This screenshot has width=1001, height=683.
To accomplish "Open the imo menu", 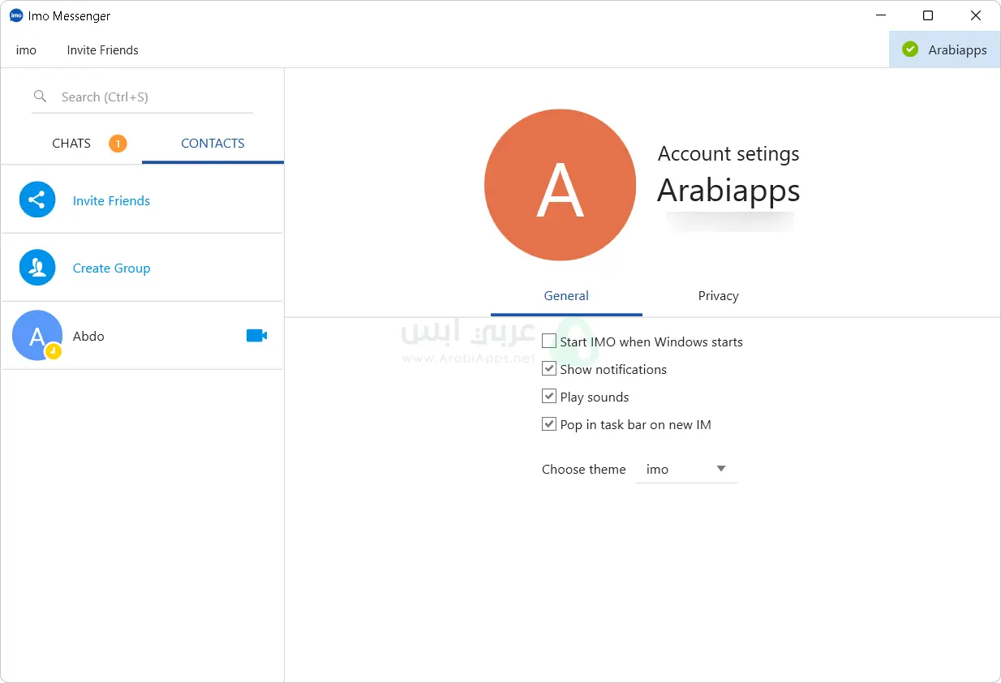I will coord(26,50).
